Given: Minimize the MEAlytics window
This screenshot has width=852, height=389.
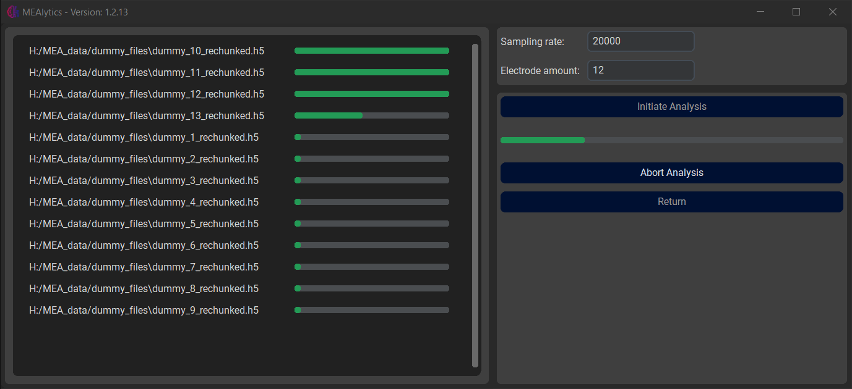Looking at the screenshot, I should pyautogui.click(x=760, y=12).
